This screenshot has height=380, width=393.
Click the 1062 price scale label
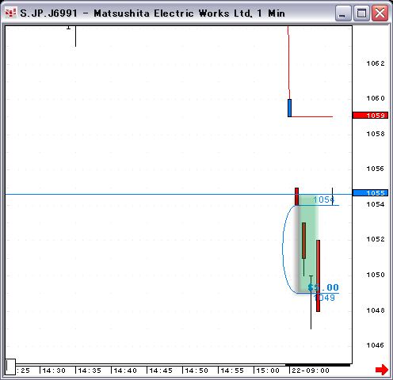pos(376,63)
